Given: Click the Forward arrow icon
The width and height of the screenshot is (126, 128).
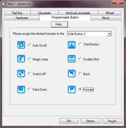Looking at the screenshot, I should (x=72, y=90).
